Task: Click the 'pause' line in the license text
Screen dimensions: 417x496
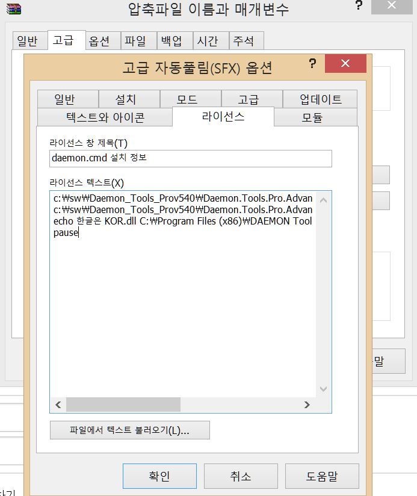Action: point(66,232)
